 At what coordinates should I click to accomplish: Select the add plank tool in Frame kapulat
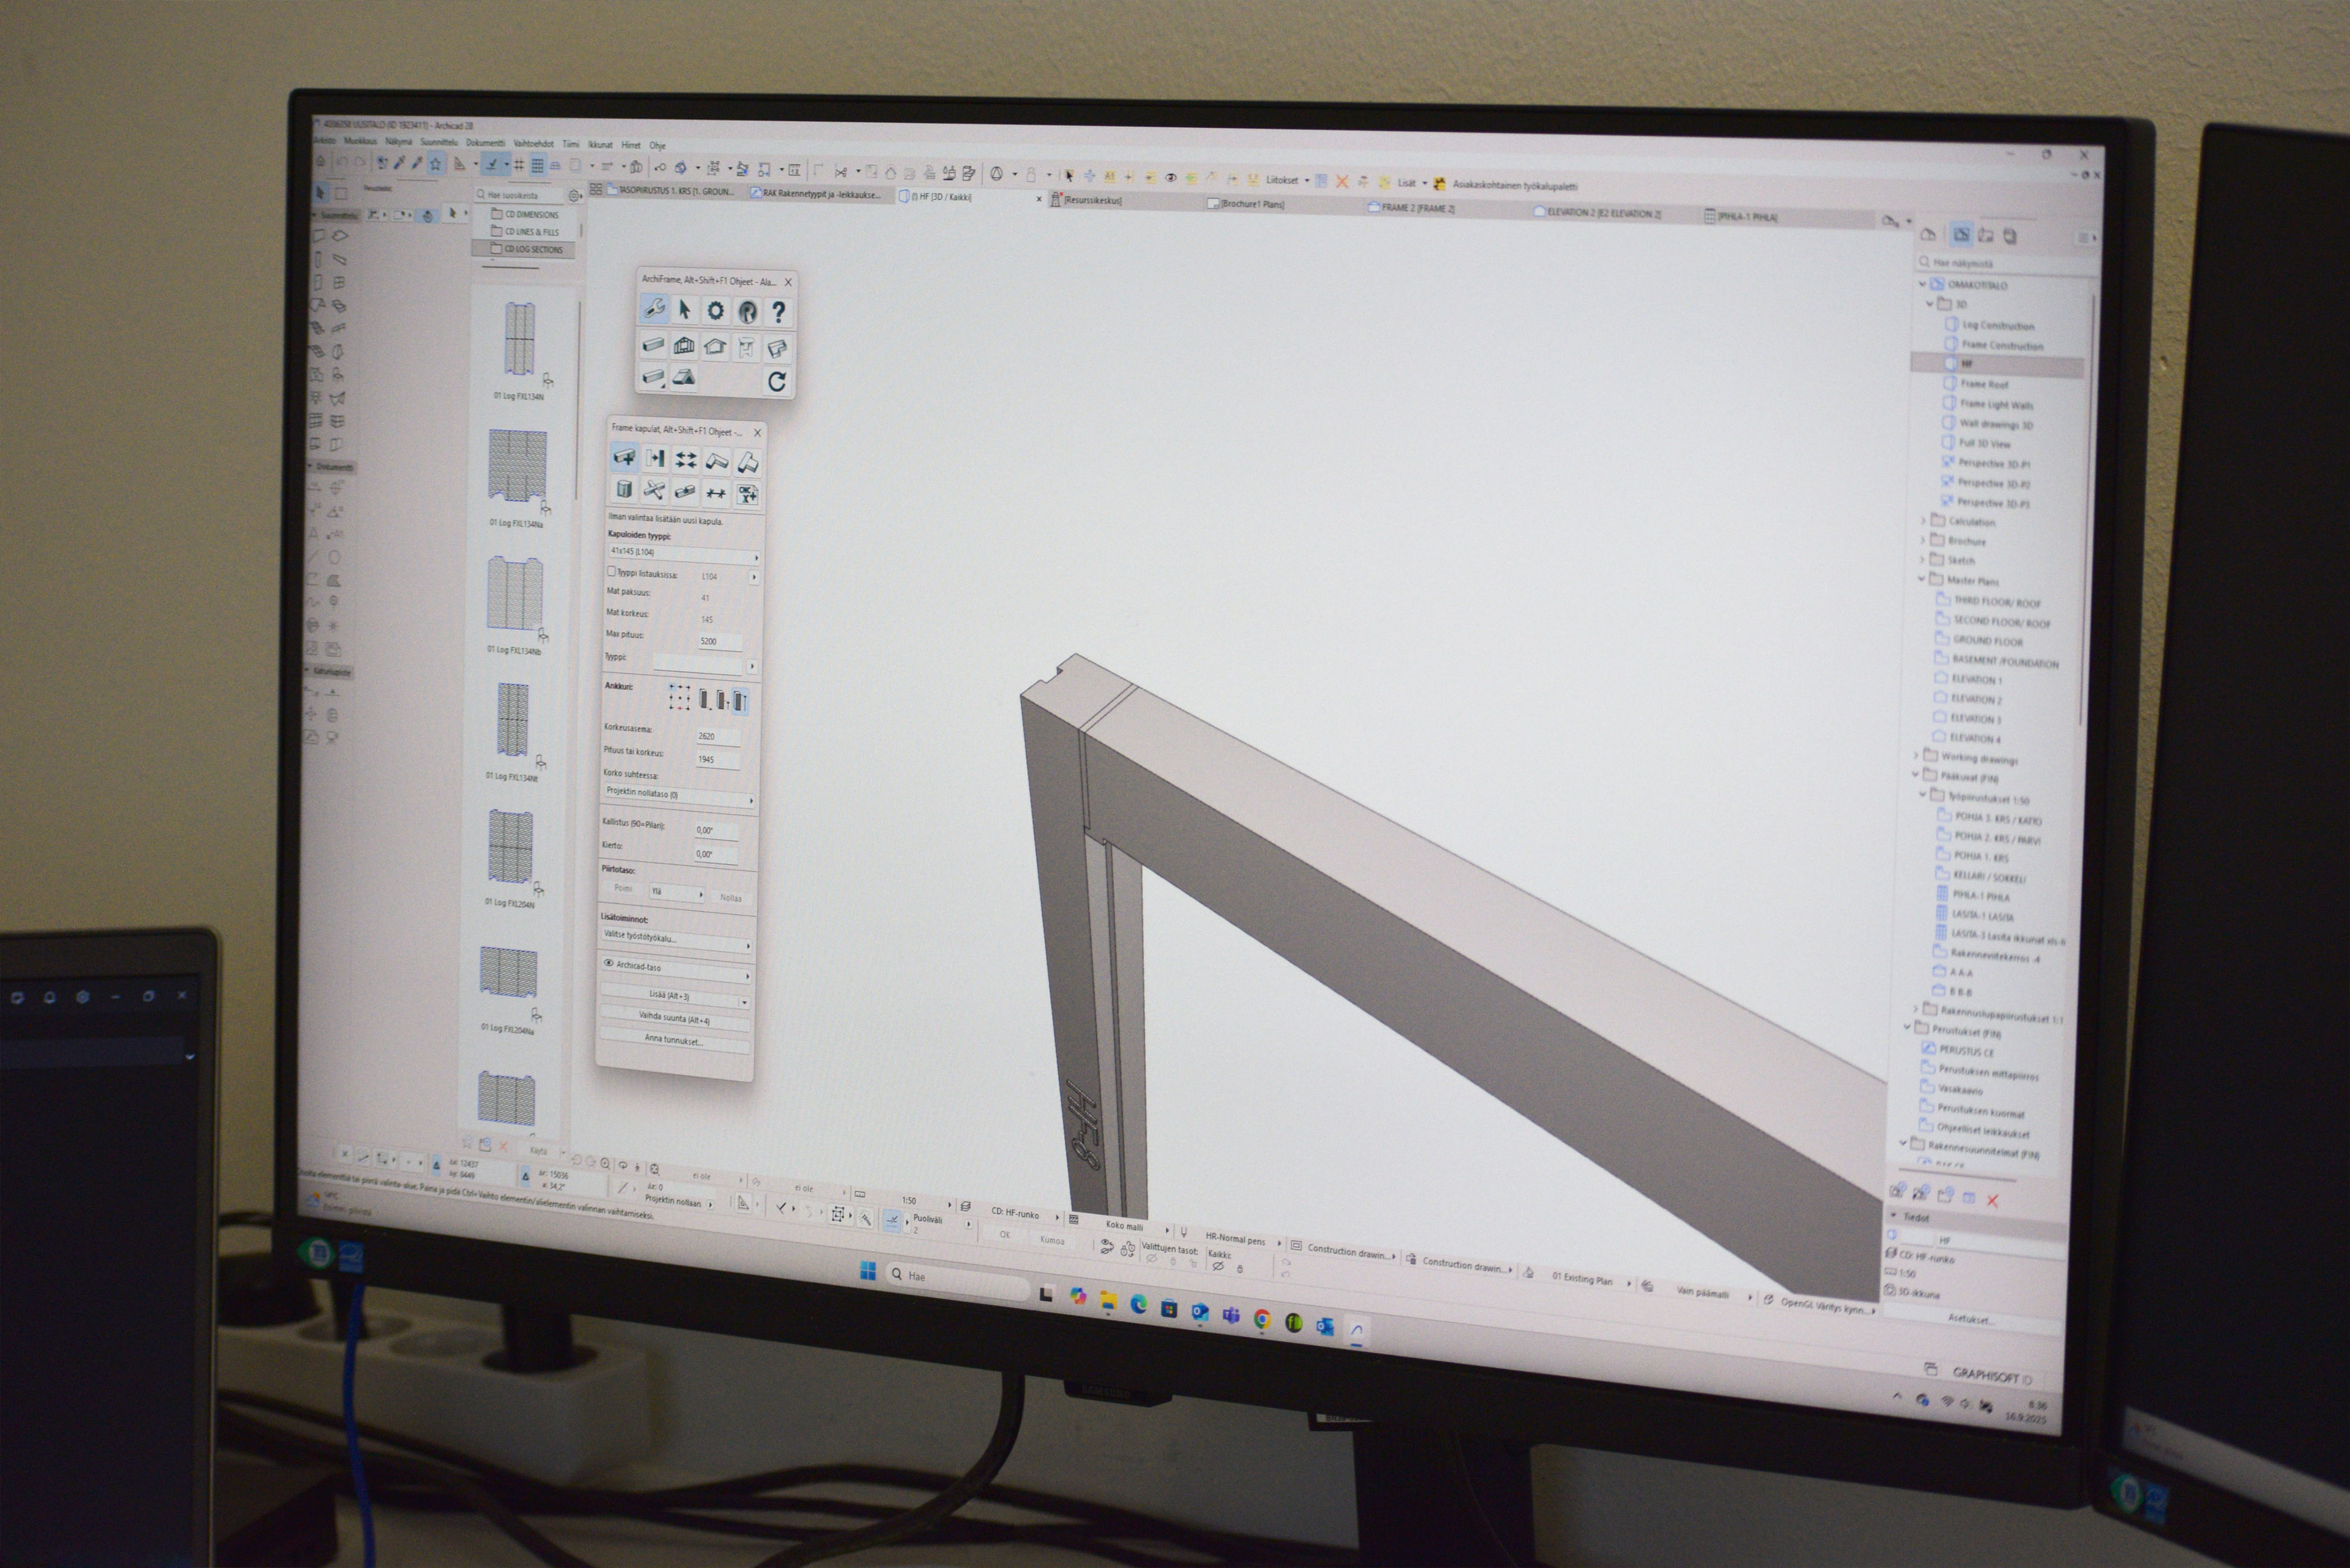click(x=624, y=458)
